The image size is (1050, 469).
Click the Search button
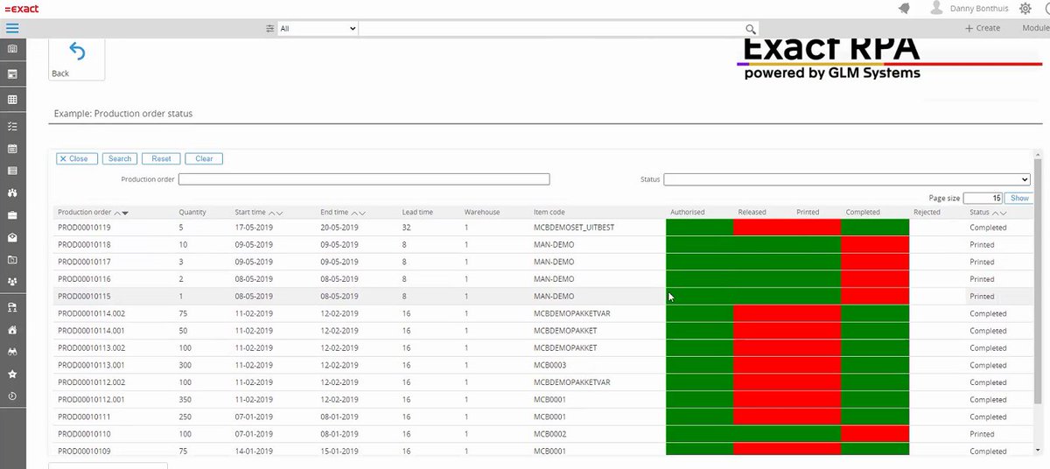point(120,158)
